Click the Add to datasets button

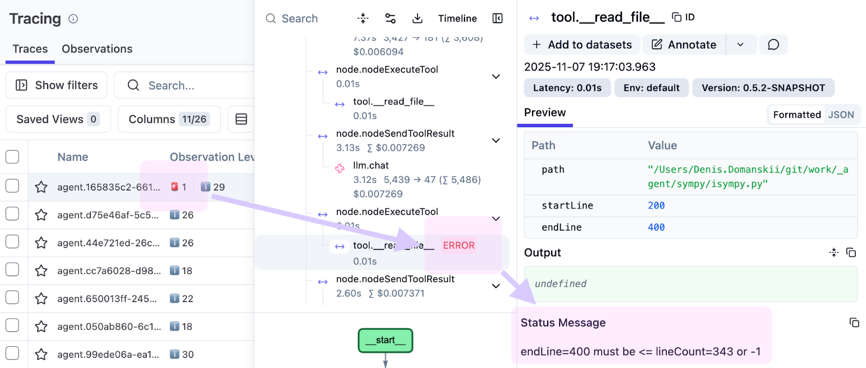click(x=582, y=44)
